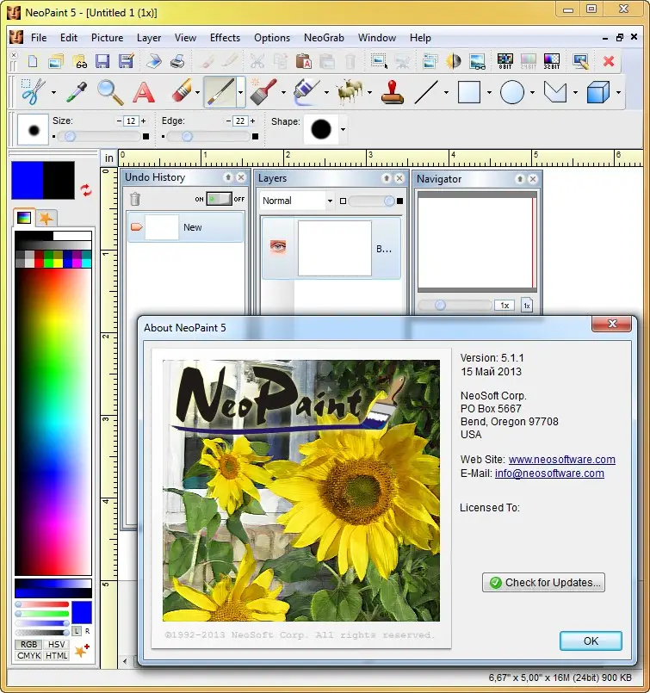Image resolution: width=650 pixels, height=693 pixels.
Task: Select CMYK color mode button
Action: (28, 655)
